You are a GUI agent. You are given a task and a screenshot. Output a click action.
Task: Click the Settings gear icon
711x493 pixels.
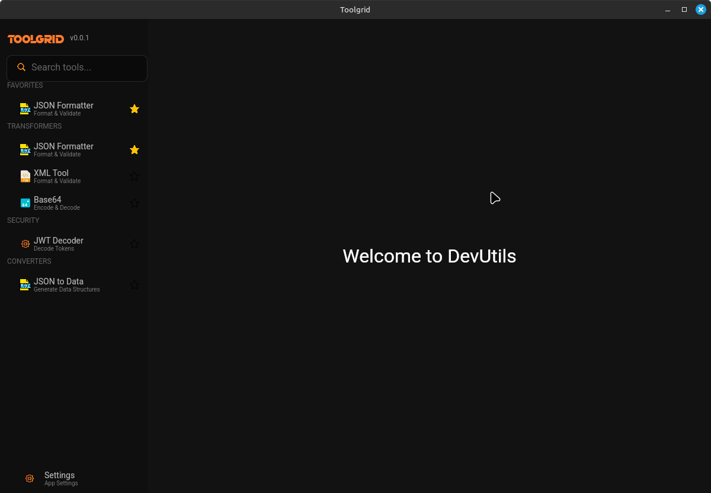tap(30, 478)
